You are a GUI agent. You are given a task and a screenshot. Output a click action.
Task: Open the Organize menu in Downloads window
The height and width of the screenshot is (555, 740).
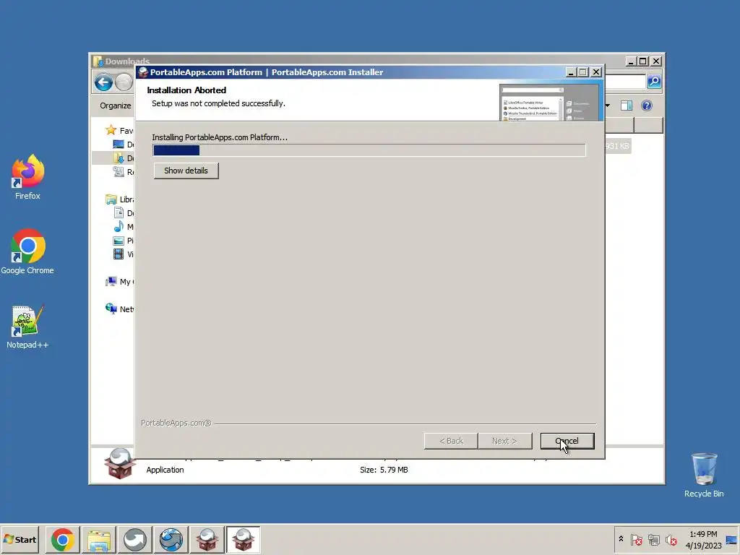[x=115, y=106]
